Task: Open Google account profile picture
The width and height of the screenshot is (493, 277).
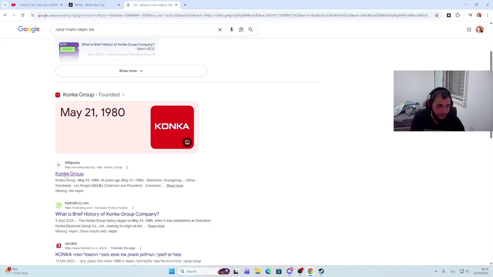Action: click(480, 30)
